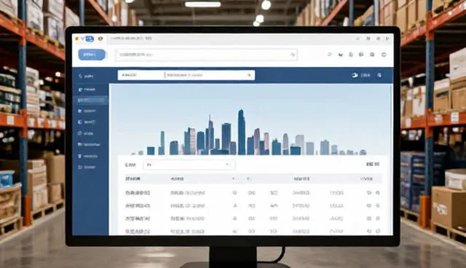
Task: Click the blue pill-shaped button in the white header
Action: pos(92,55)
